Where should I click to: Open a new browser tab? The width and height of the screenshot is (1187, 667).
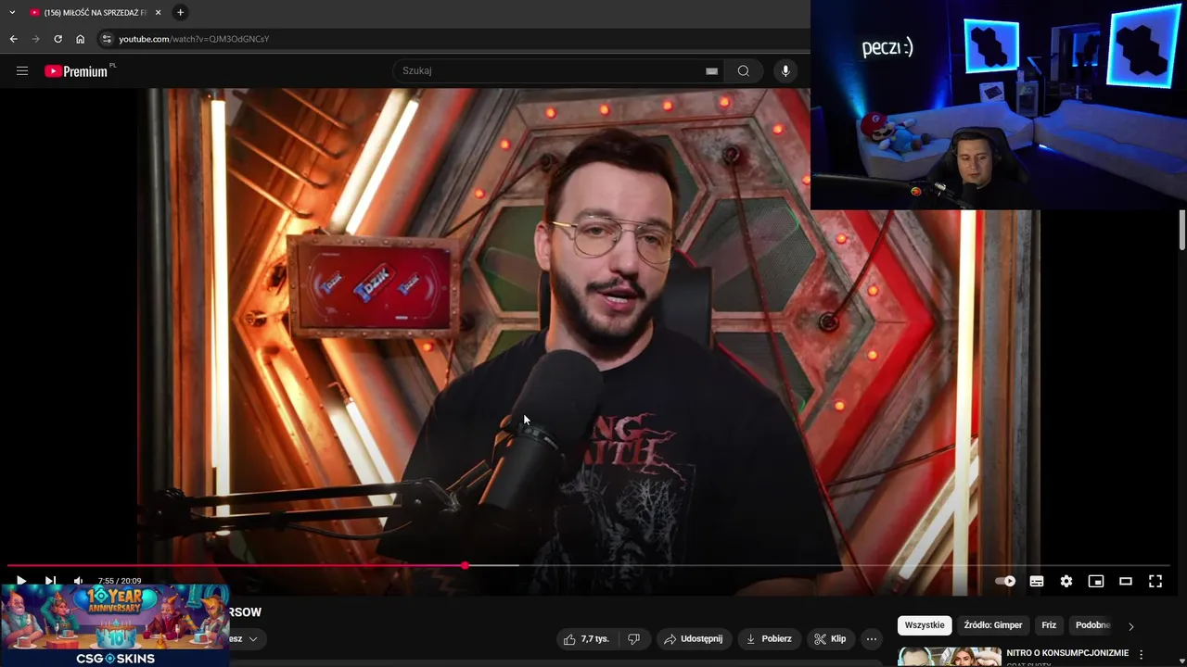(x=180, y=12)
